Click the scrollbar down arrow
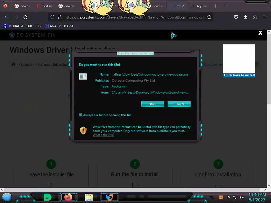271x203 pixels. coord(269,186)
